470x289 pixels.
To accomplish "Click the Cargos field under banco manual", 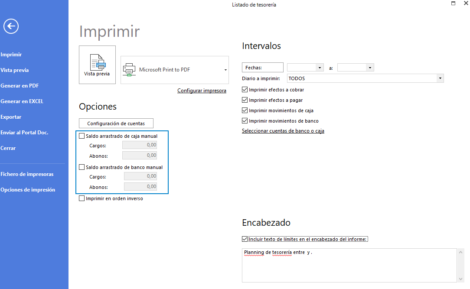I will tap(140, 176).
